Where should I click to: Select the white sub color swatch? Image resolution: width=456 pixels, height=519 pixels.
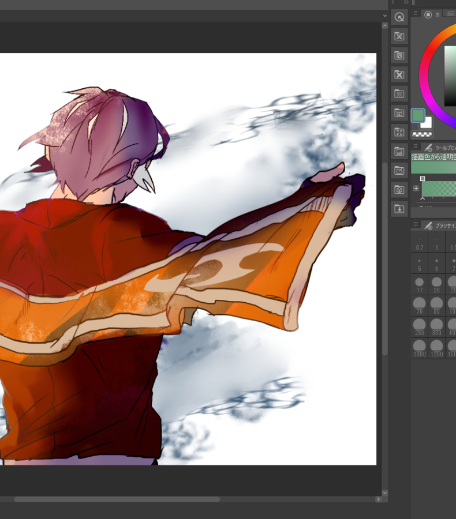pyautogui.click(x=428, y=124)
